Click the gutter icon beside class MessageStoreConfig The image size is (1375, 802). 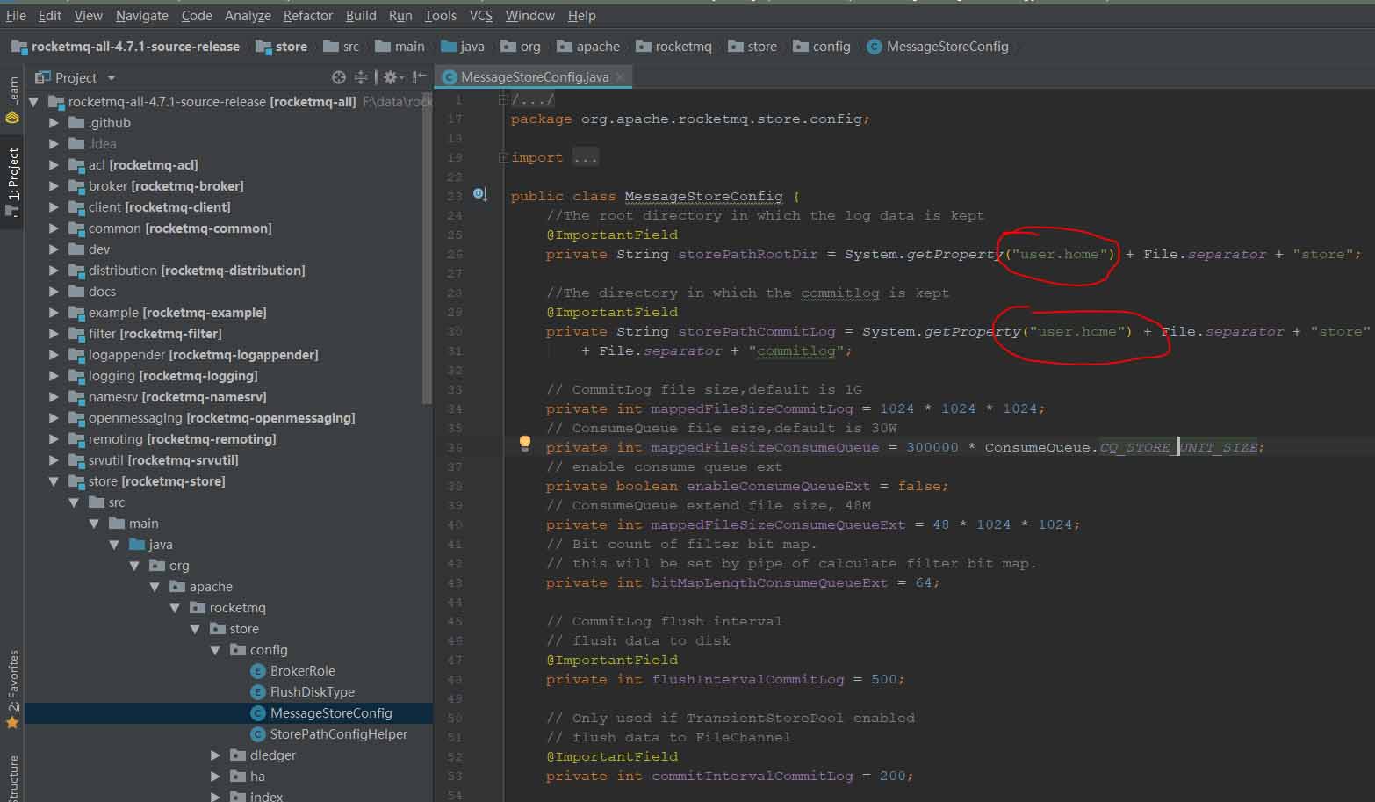click(479, 194)
